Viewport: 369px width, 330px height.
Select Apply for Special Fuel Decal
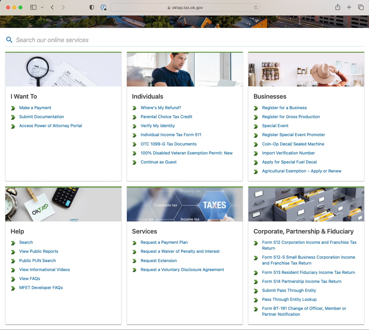[x=289, y=162]
